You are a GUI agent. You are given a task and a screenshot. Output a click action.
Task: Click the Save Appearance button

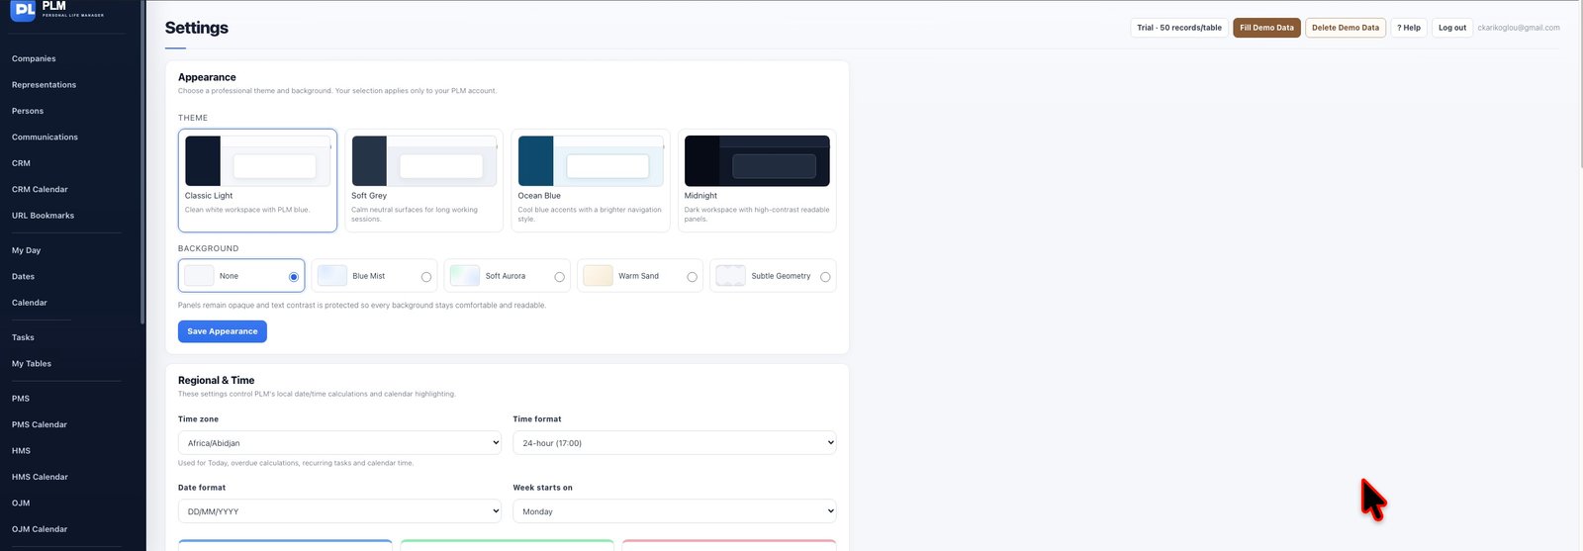[223, 331]
